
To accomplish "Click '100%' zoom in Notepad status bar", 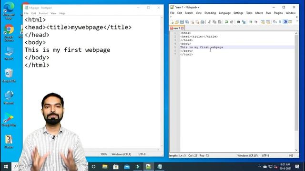I will click(x=104, y=154).
